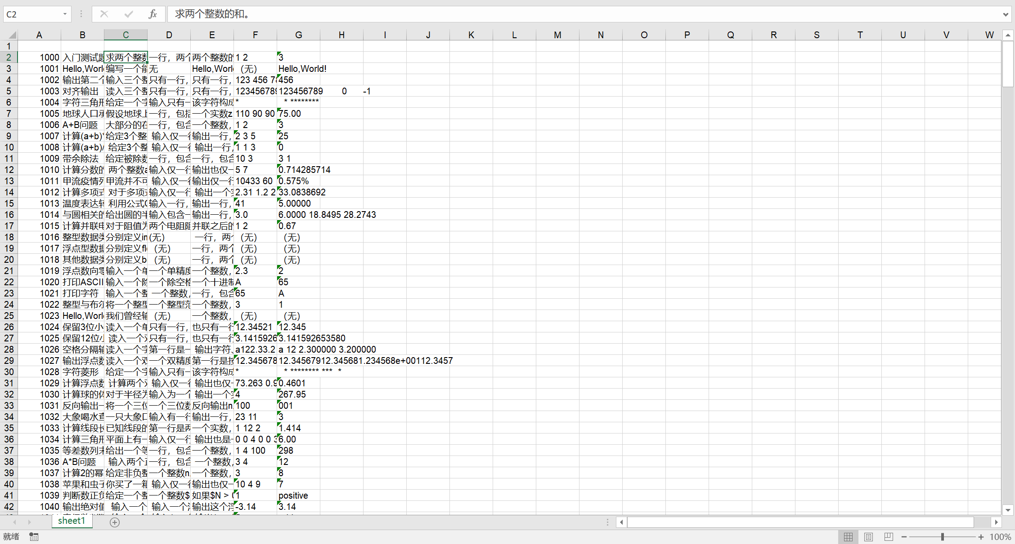Image resolution: width=1015 pixels, height=544 pixels.
Task: Click the formula bar text field
Action: [540, 14]
